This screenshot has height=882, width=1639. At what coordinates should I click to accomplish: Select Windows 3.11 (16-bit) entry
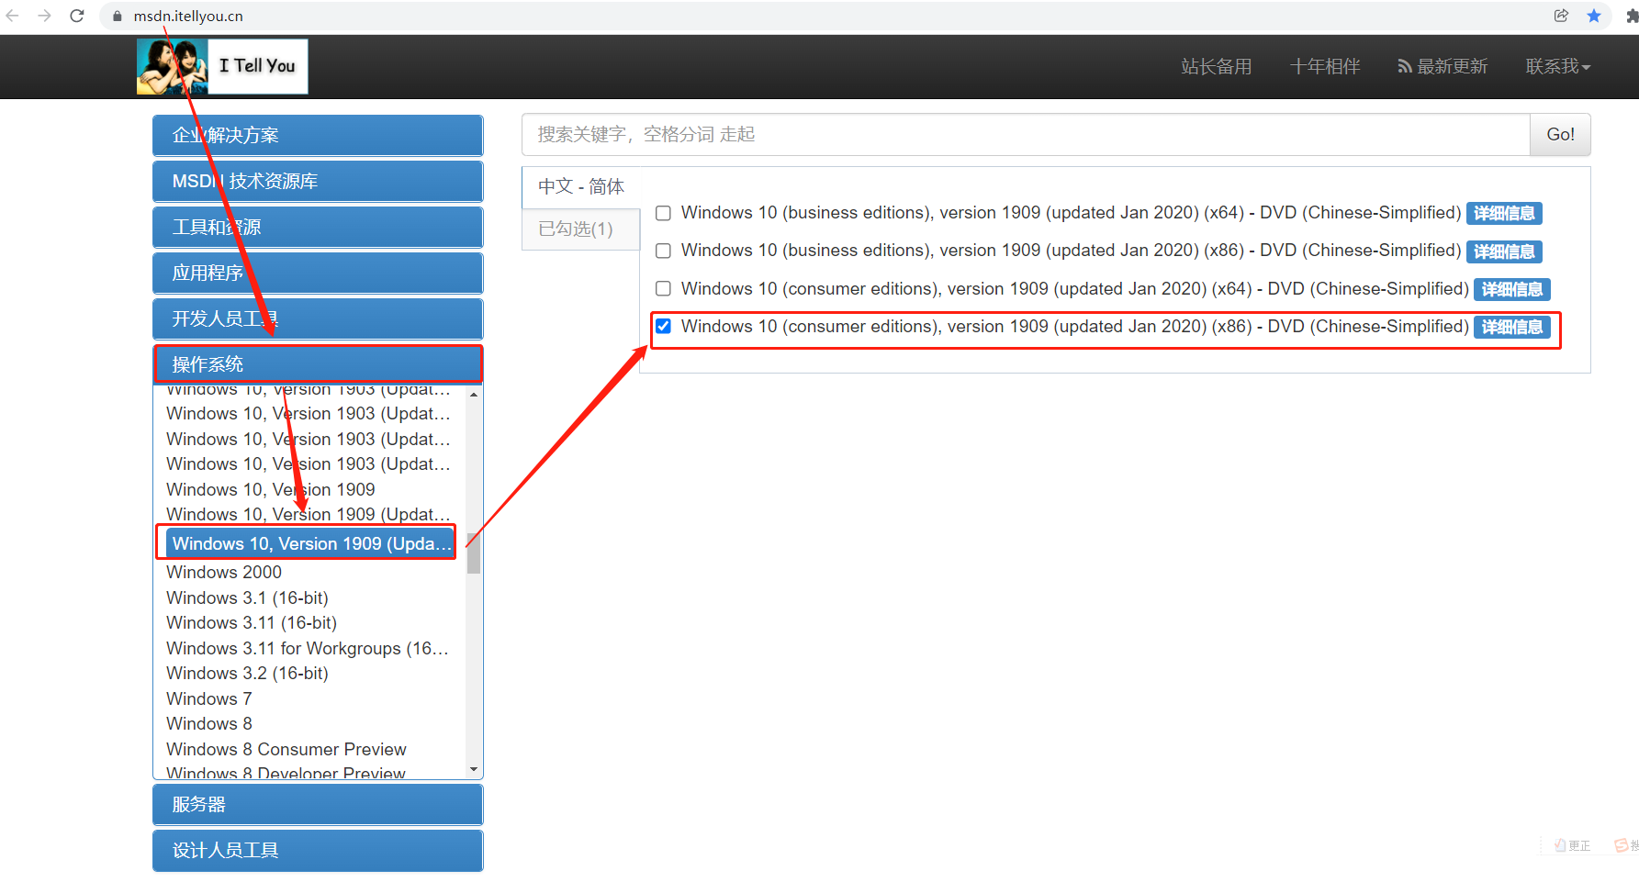tap(252, 622)
